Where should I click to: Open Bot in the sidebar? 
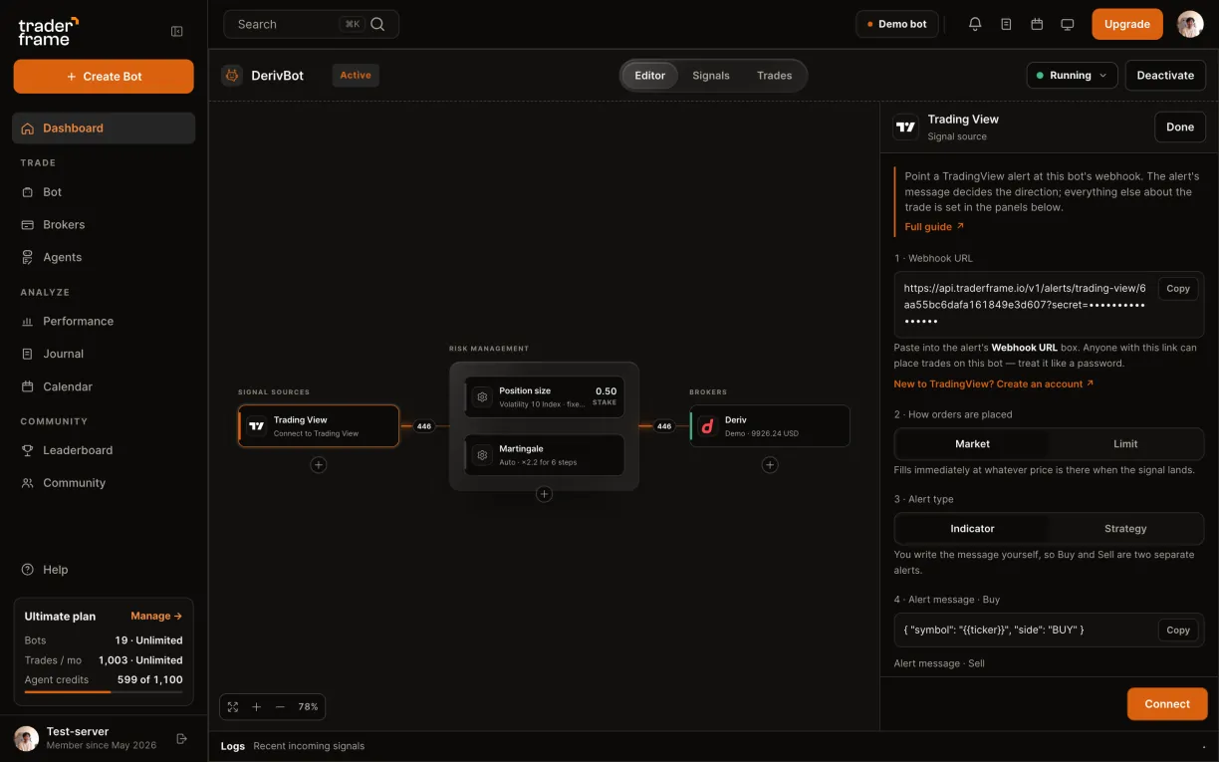[x=104, y=192]
